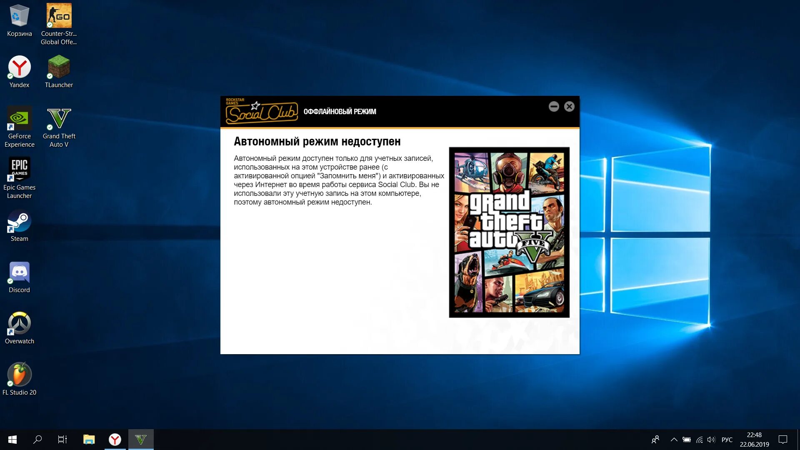
Task: Click the minimize button on Social Club dialog
Action: [554, 106]
